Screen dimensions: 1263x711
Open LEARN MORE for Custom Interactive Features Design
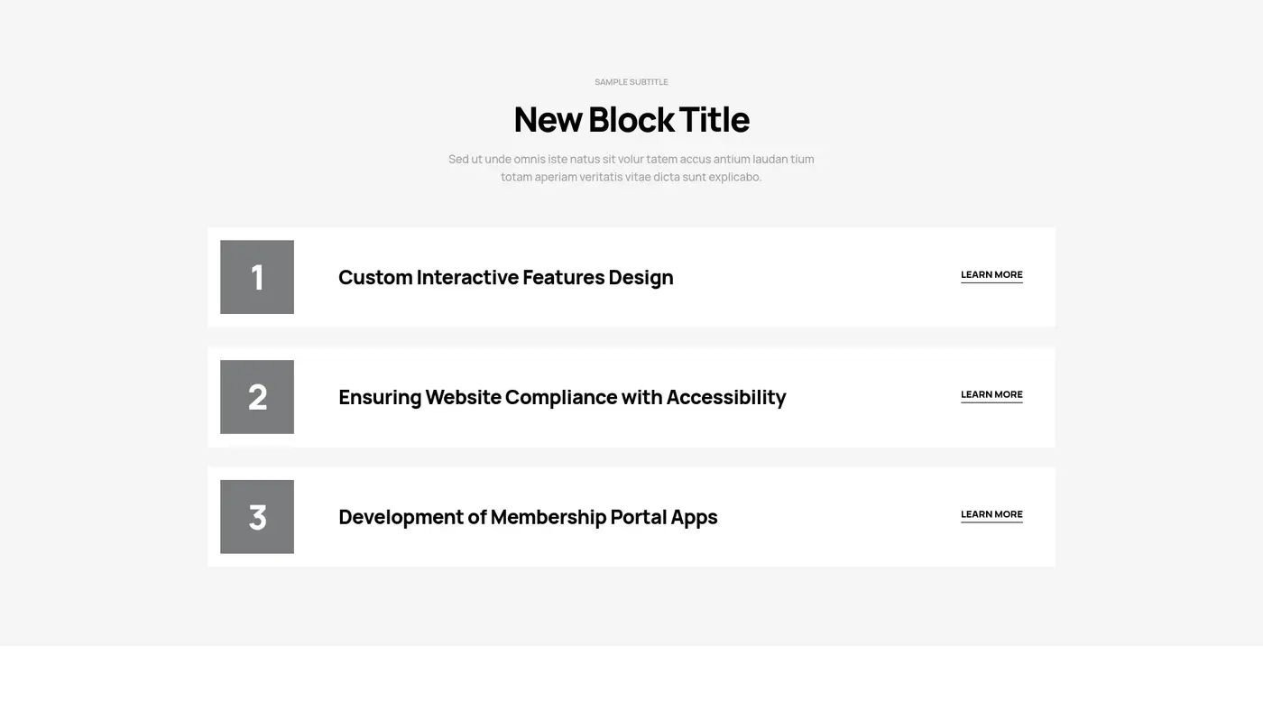point(991,274)
